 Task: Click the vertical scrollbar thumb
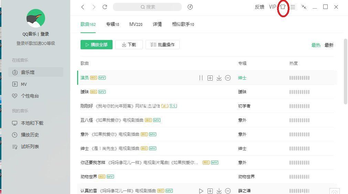346,71
